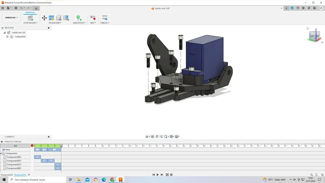Select Component26:1 timeline row
Screen dimensions: 325x183
[15, 168]
